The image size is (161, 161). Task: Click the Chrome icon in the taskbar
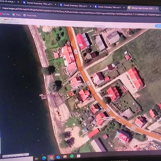51,158
